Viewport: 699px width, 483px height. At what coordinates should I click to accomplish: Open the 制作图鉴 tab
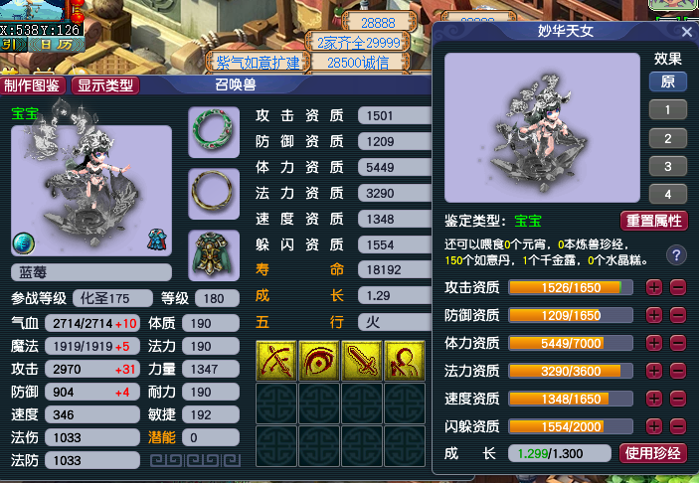click(33, 85)
